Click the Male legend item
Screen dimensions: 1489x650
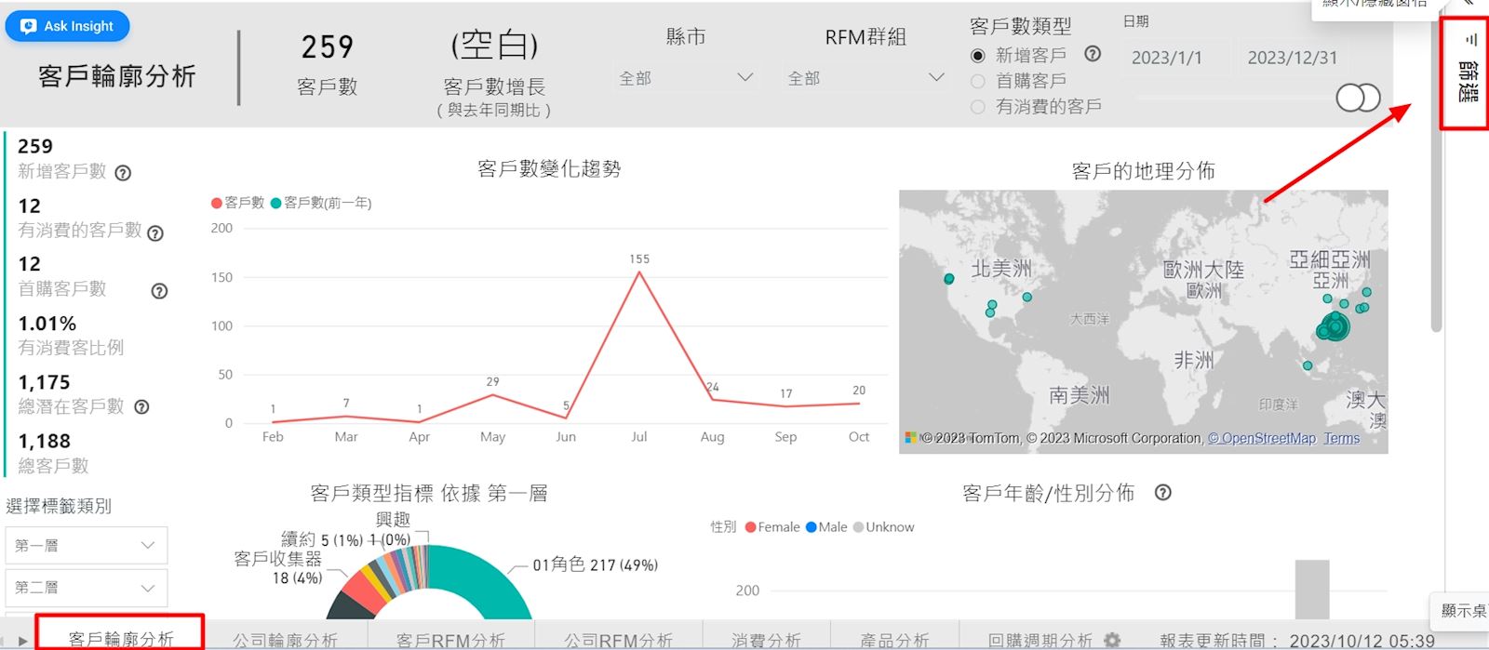(826, 527)
